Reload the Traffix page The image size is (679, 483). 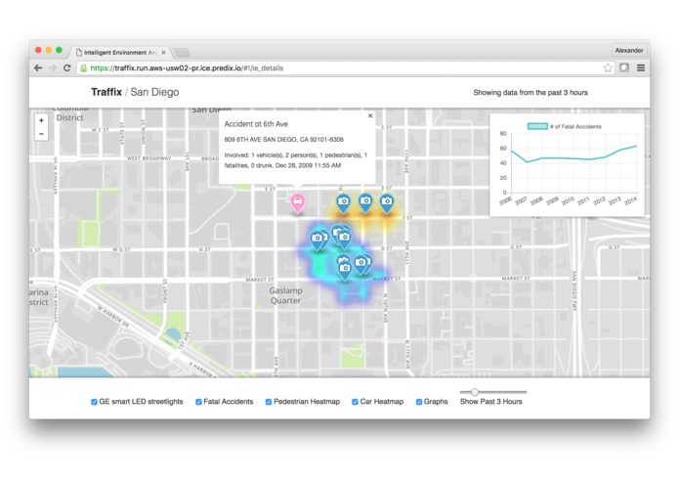(67, 68)
